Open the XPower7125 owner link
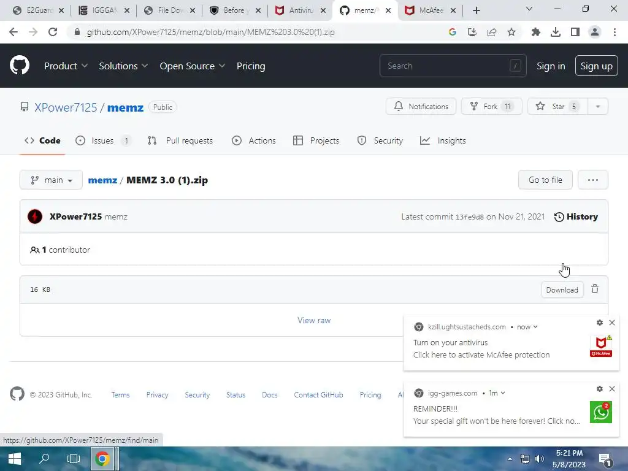Viewport: 628px width, 471px height. [66, 107]
